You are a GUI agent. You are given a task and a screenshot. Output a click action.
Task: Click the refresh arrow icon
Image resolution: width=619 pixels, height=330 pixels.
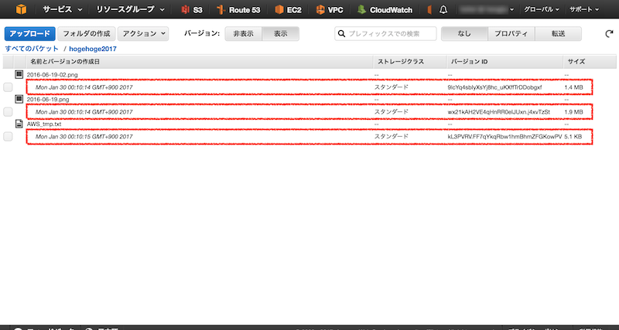(x=609, y=34)
